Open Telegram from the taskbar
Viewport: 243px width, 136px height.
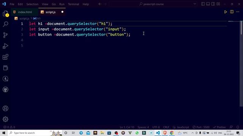81,133
